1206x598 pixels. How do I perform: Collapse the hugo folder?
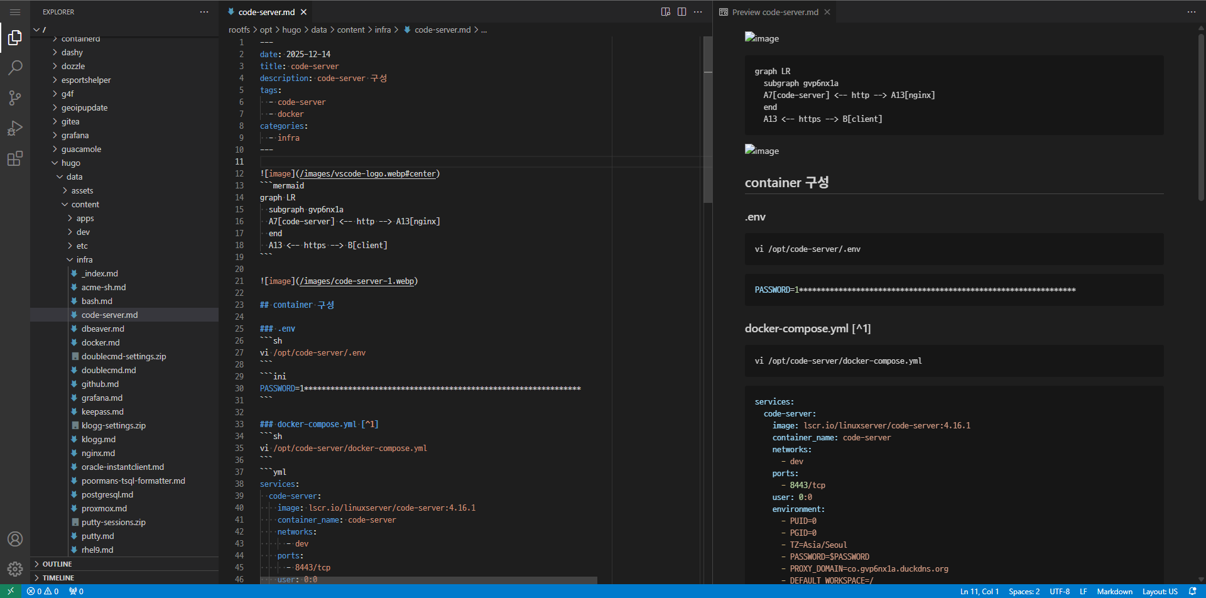pos(70,163)
